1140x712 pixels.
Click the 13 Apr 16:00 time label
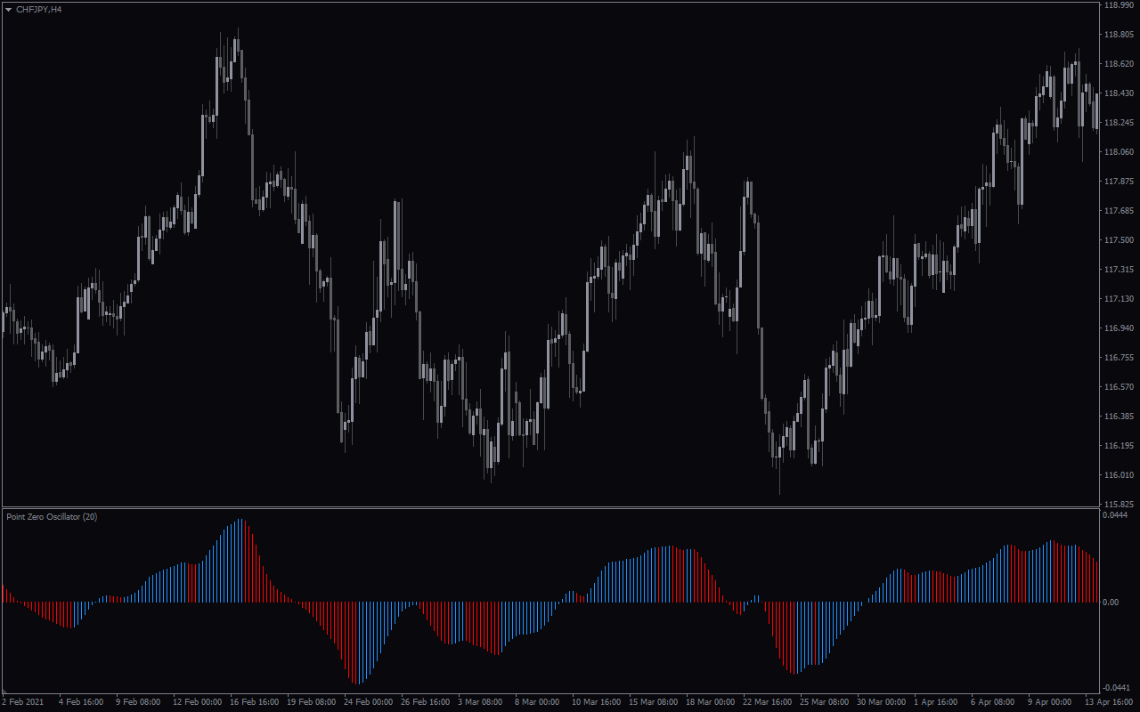tap(1108, 702)
